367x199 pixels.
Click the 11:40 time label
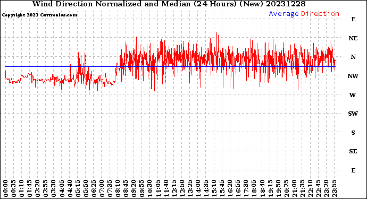(x=166, y=188)
